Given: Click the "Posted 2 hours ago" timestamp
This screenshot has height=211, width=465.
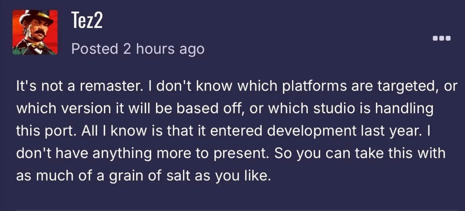Looking at the screenshot, I should 138,49.
